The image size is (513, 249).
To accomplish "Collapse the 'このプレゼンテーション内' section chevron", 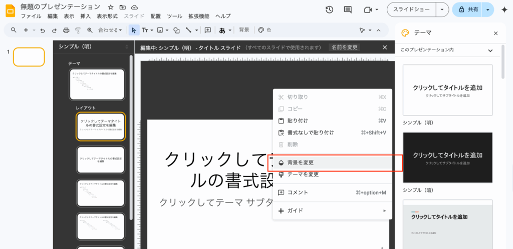I will click(x=490, y=50).
